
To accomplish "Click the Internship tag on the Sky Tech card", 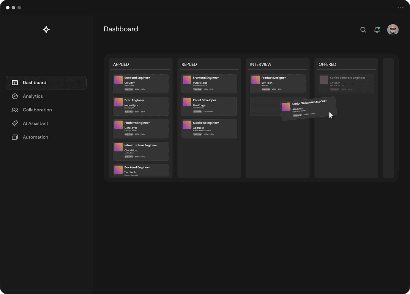I will (x=266, y=89).
